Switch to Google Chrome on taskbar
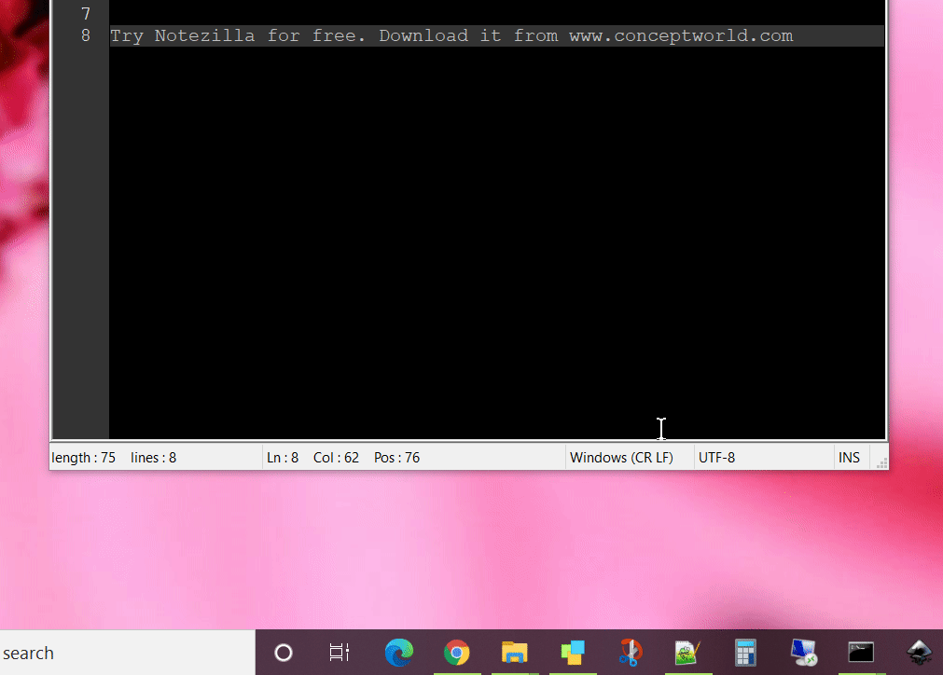This screenshot has width=943, height=675. click(x=456, y=653)
